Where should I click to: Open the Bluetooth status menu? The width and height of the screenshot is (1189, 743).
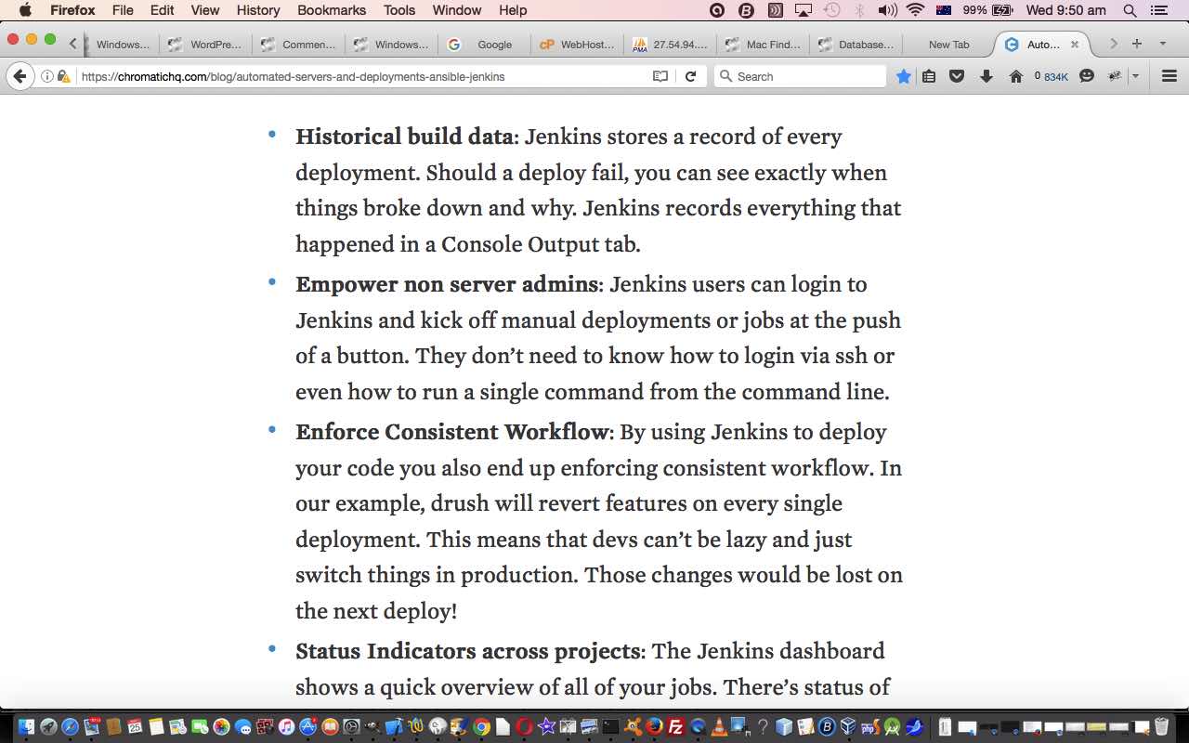click(x=859, y=10)
